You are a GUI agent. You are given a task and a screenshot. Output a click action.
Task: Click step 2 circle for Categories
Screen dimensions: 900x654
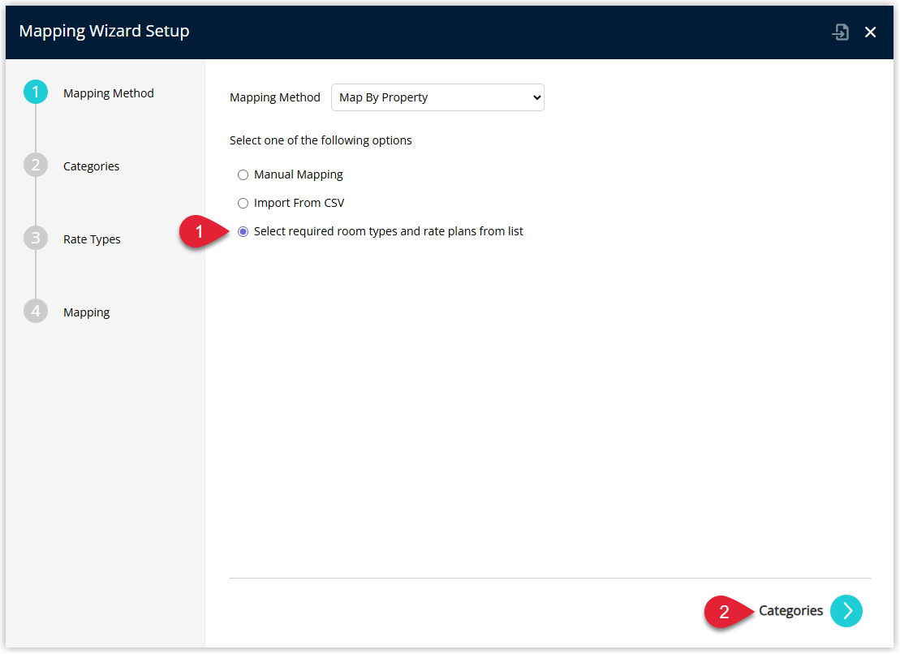click(36, 166)
